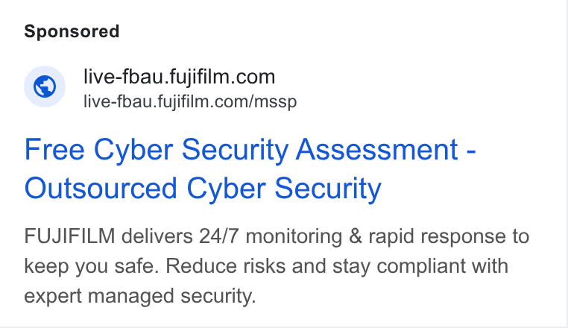Click "expert managed security." on last line
The height and width of the screenshot is (328, 568).
pyautogui.click(x=140, y=296)
